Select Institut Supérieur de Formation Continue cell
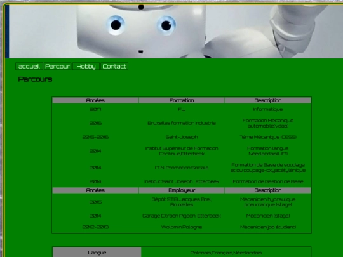Image resolution: width=343 pixels, height=257 pixels. tap(182, 151)
